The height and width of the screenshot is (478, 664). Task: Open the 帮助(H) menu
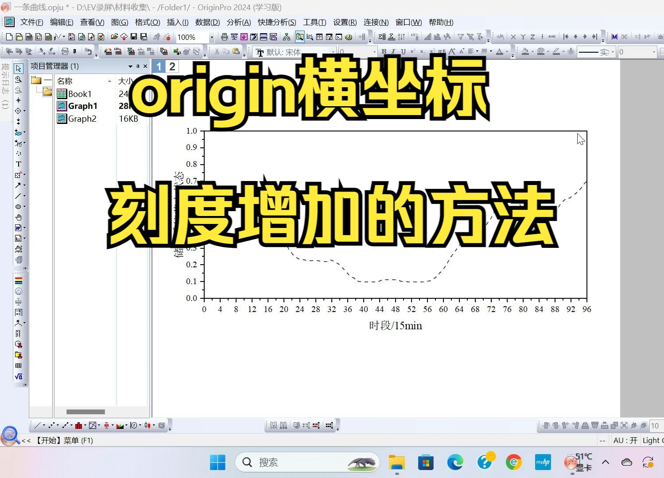coord(441,22)
